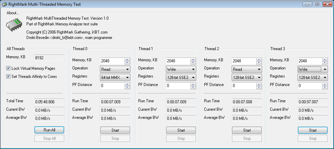Image resolution: width=334 pixels, height=149 pixels.
Task: Decrease Thread 0 PF Distance with down arrow
Action: (127, 87)
